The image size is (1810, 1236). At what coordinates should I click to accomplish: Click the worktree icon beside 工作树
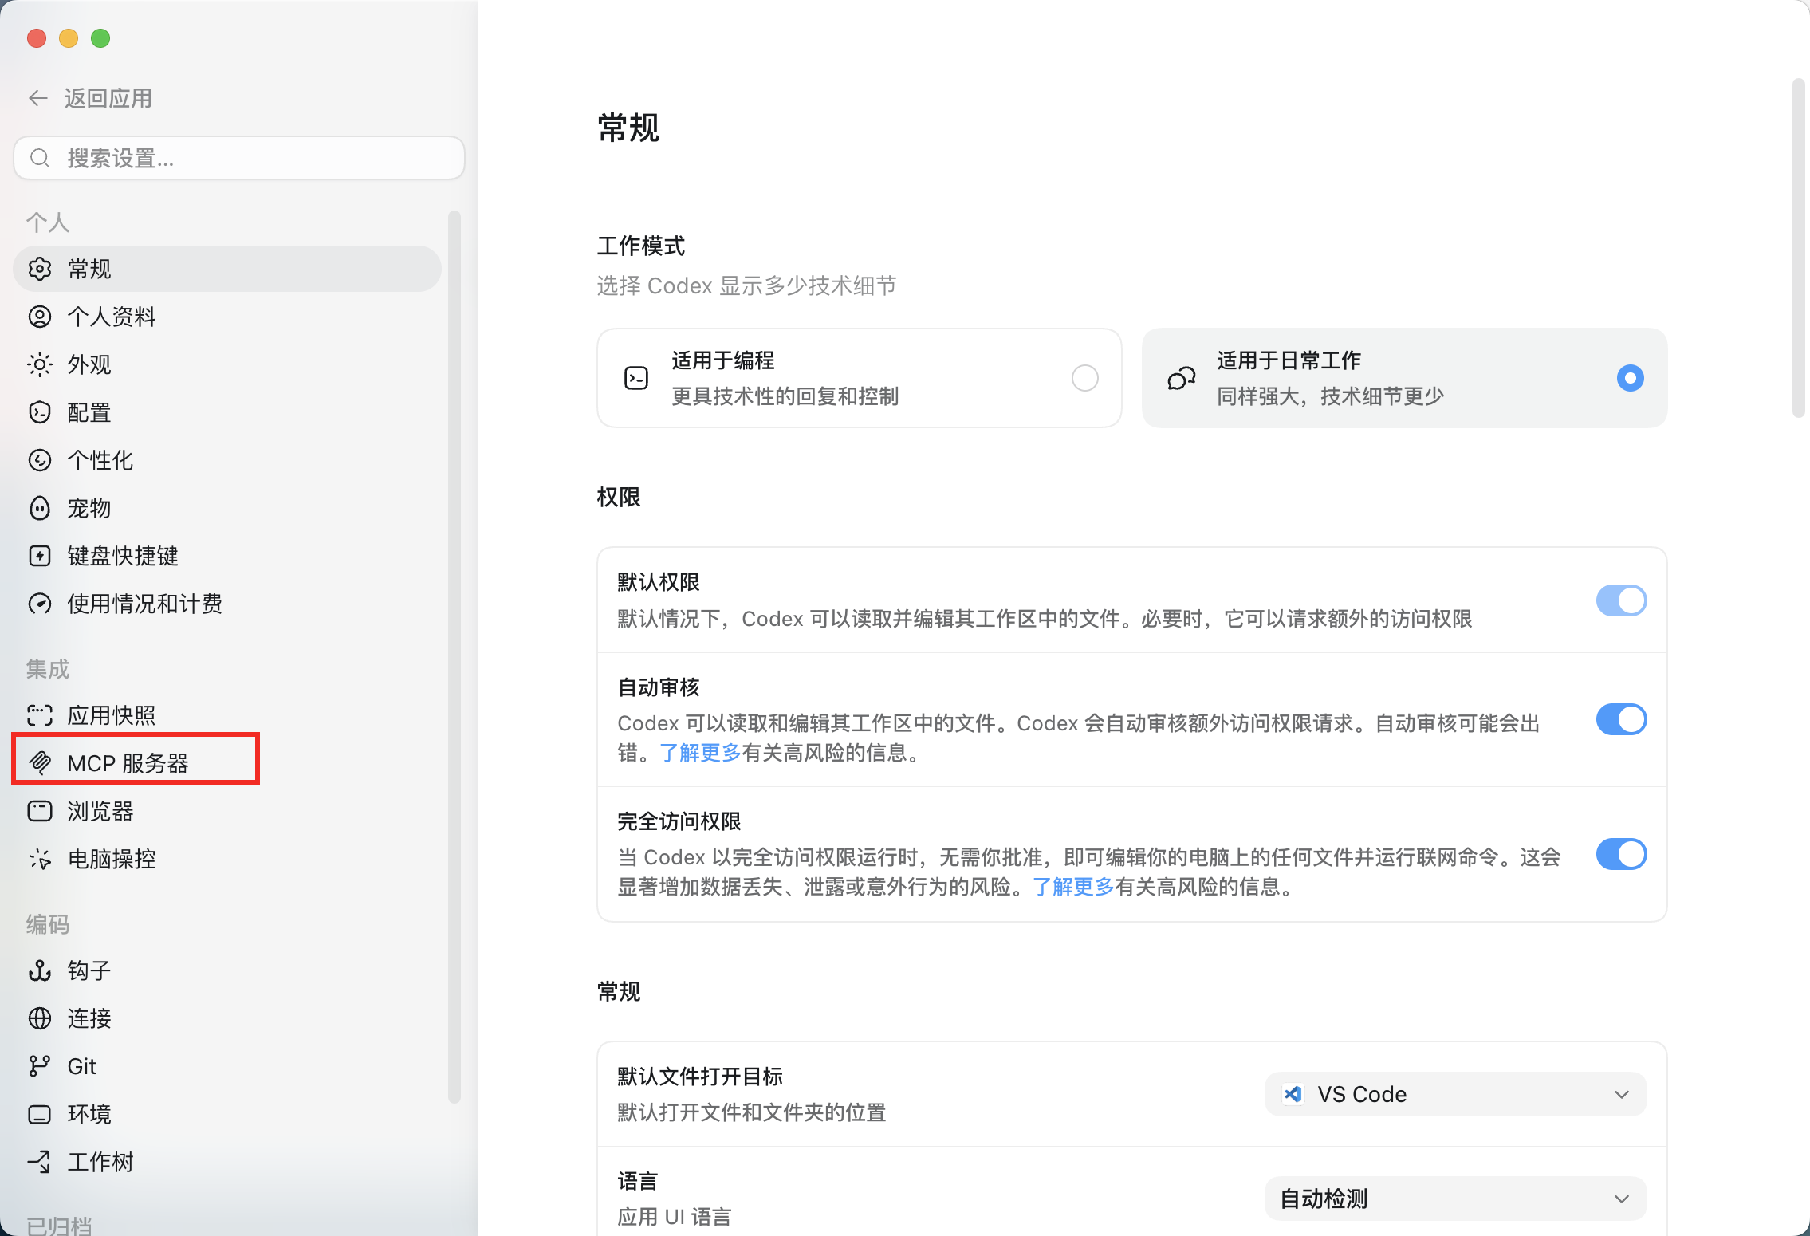[40, 1162]
